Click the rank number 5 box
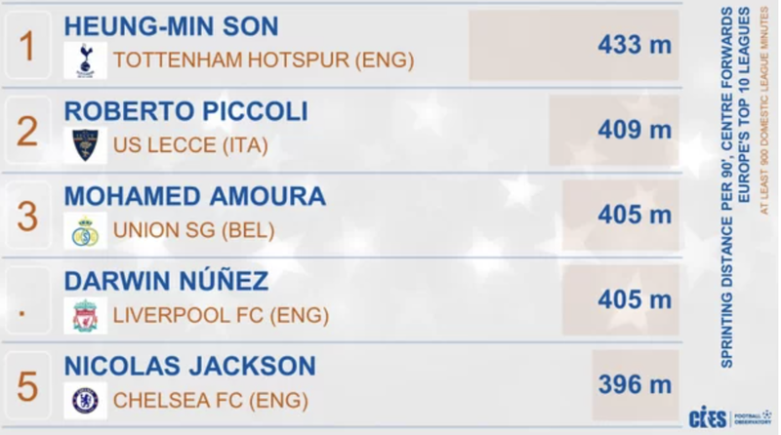Screen dimensions: 781x435 [27, 384]
